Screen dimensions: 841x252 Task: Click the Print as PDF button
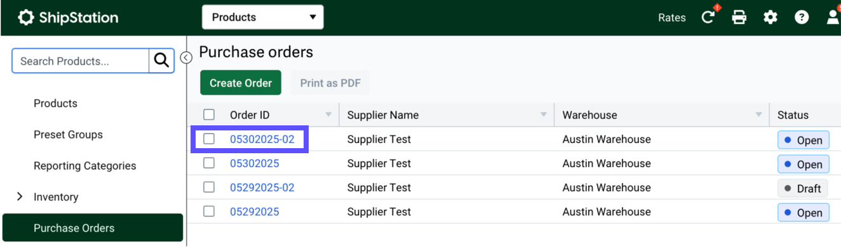click(x=330, y=83)
